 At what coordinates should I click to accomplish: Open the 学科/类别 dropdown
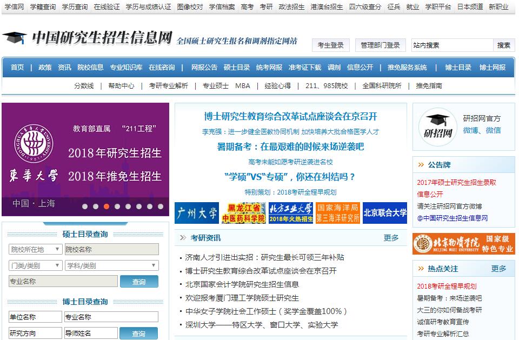(x=111, y=265)
